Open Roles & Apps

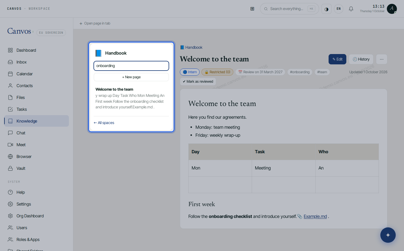(36, 239)
